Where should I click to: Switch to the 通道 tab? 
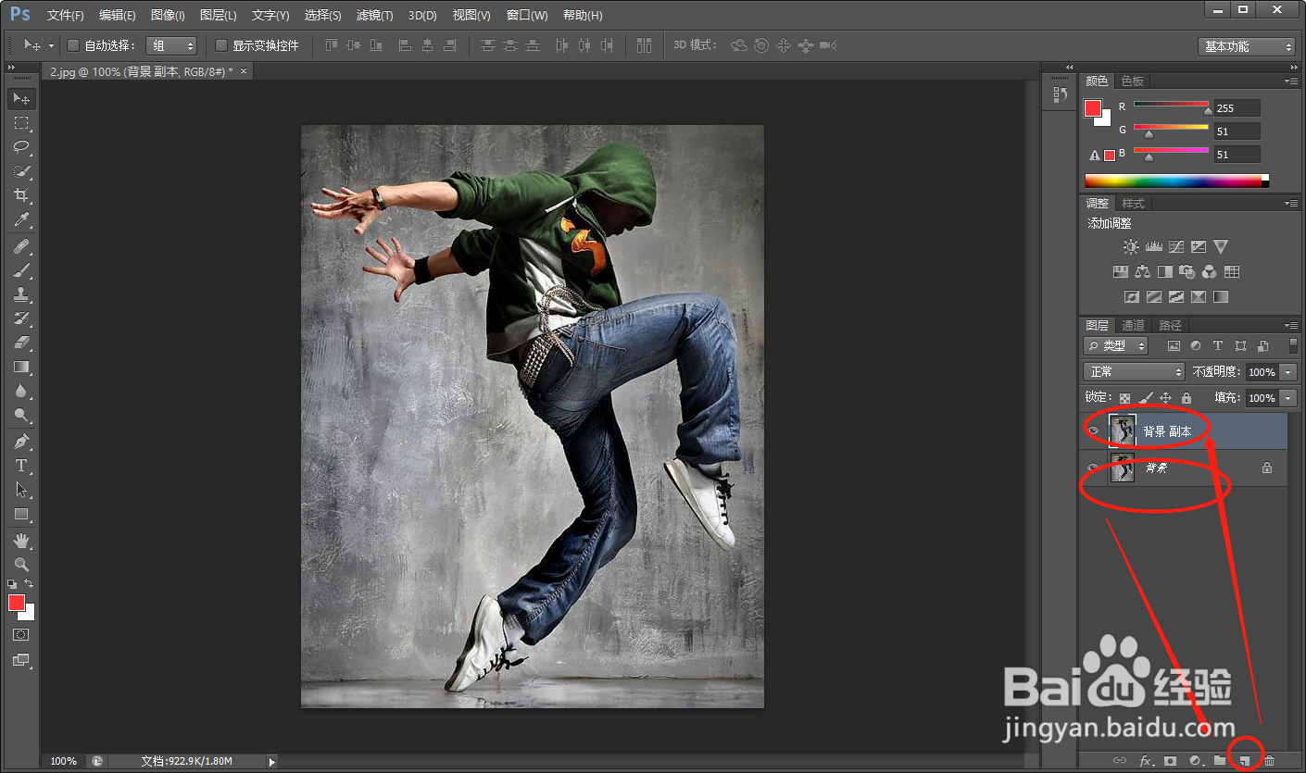tap(1133, 325)
